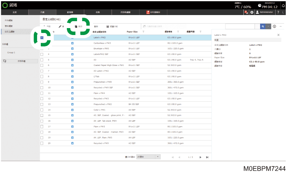Switch to the third tab in the dark nav bar

(70, 12)
